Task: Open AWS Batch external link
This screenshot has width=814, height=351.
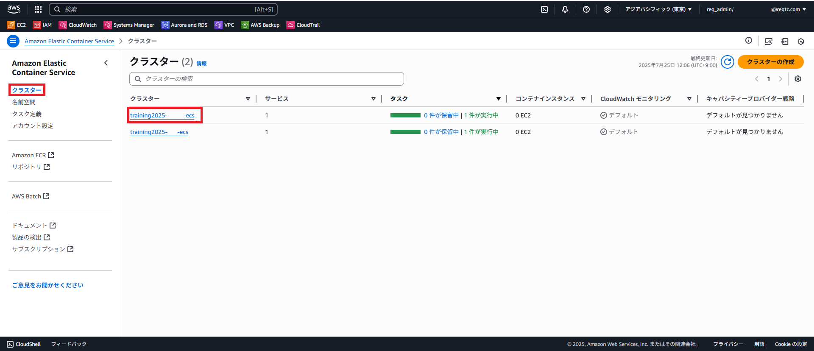Action: point(31,196)
